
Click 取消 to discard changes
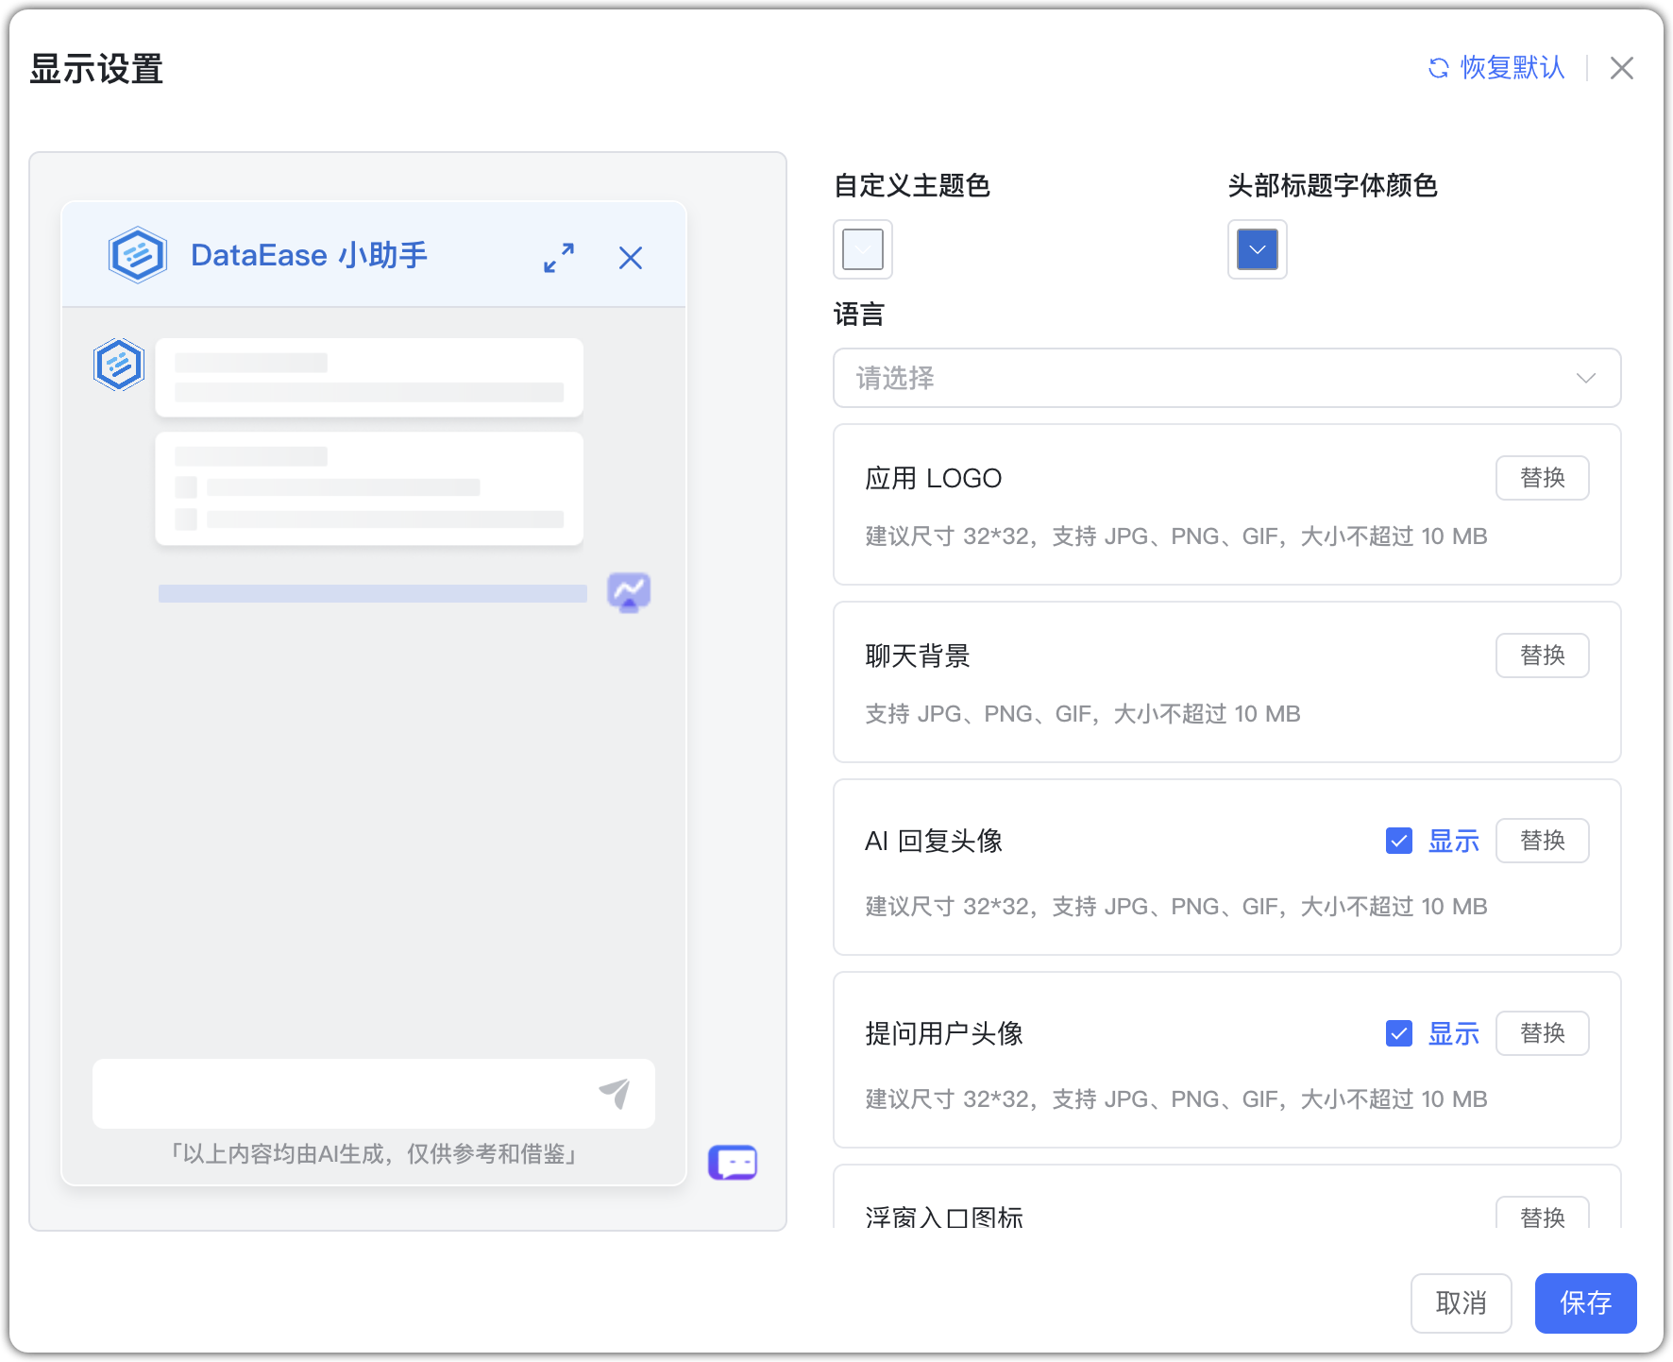coord(1461,1303)
